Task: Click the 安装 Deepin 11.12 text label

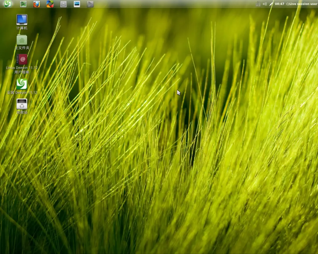Action: click(22, 92)
